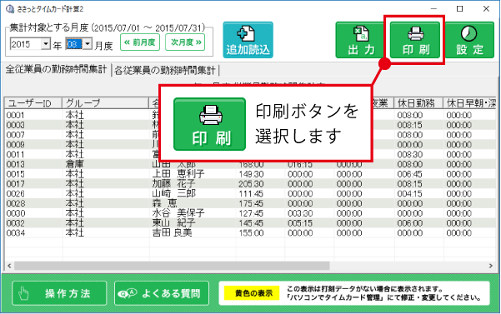Select user ID 0007 cell
The image size is (501, 314).
coord(15,135)
